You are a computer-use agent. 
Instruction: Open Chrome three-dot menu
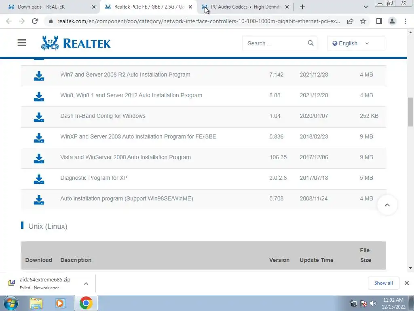click(405, 21)
